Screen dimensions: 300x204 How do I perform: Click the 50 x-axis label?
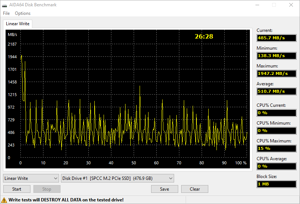134,163
